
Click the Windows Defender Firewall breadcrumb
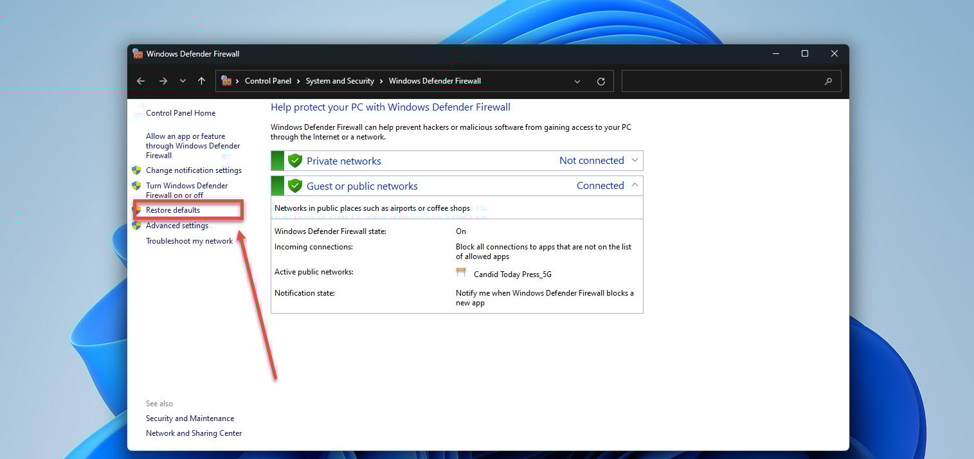coord(435,81)
